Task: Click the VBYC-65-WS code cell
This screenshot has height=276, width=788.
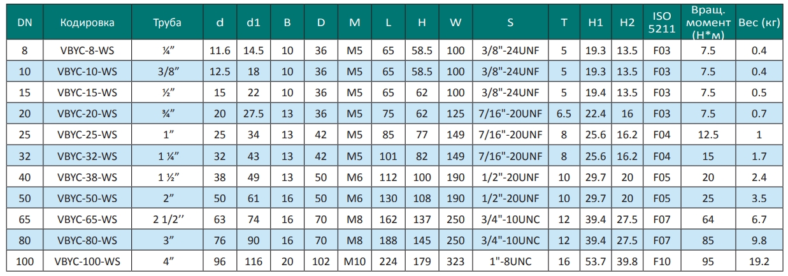Action: [87, 219]
